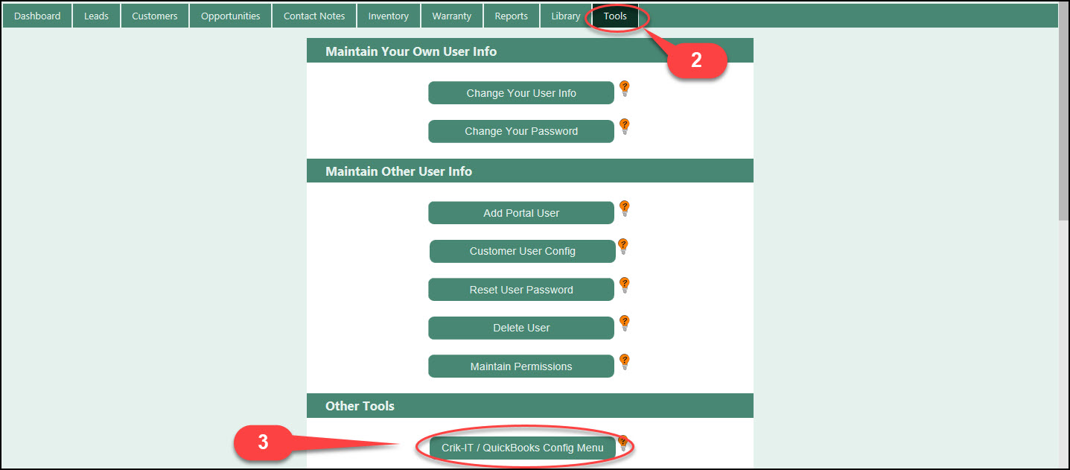Open the Tools tab
The height and width of the screenshot is (470, 1070).
coord(615,16)
